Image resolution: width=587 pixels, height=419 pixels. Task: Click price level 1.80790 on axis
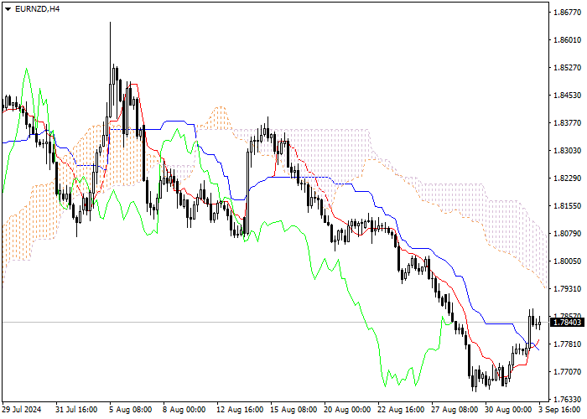pyautogui.click(x=568, y=234)
